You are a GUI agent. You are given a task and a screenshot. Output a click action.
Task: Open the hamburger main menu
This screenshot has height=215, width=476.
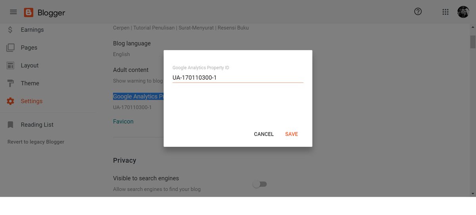pos(13,12)
